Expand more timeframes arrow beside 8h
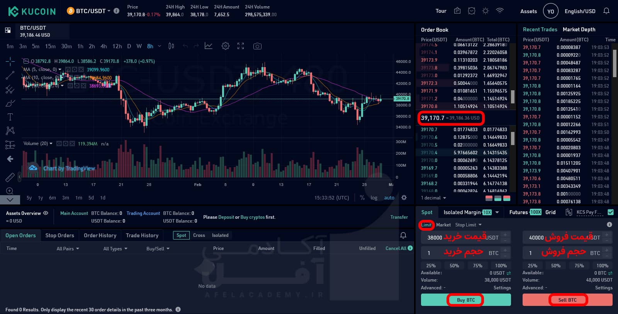This screenshot has height=314, width=618. point(160,46)
